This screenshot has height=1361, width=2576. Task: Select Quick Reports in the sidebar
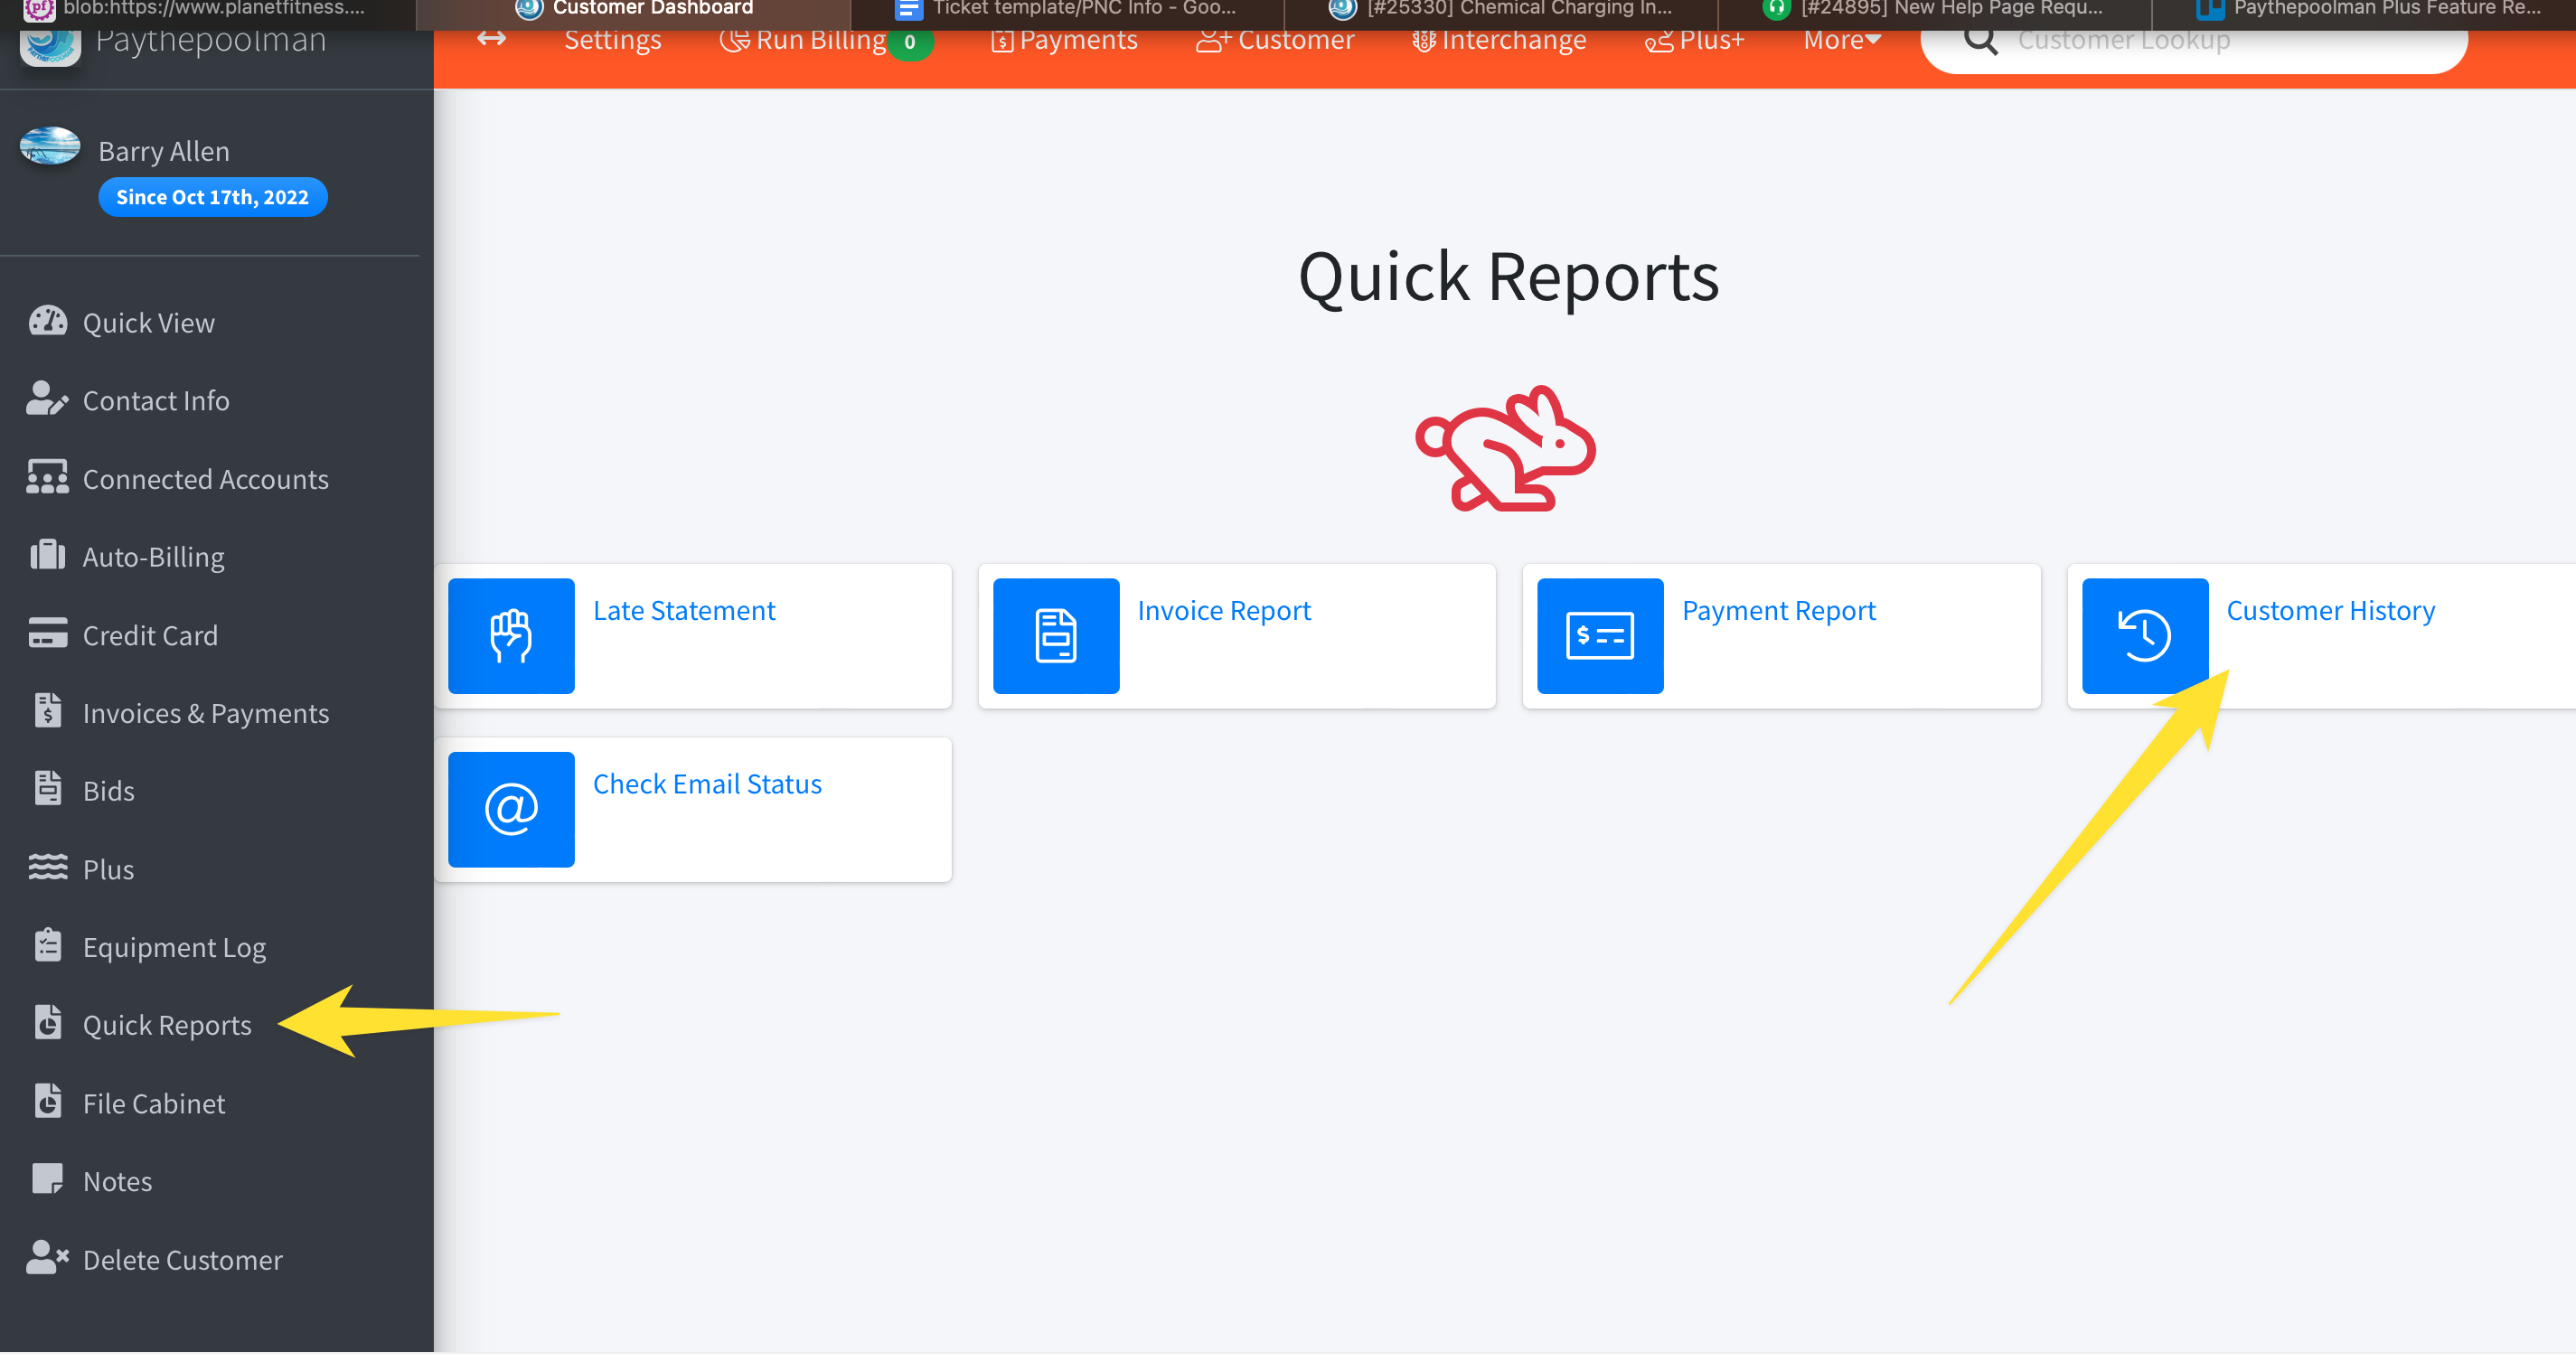(166, 1025)
